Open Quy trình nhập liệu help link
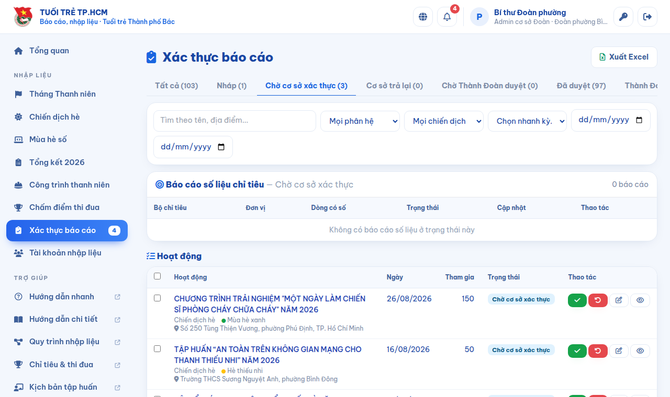670x397 pixels. pyautogui.click(x=67, y=342)
